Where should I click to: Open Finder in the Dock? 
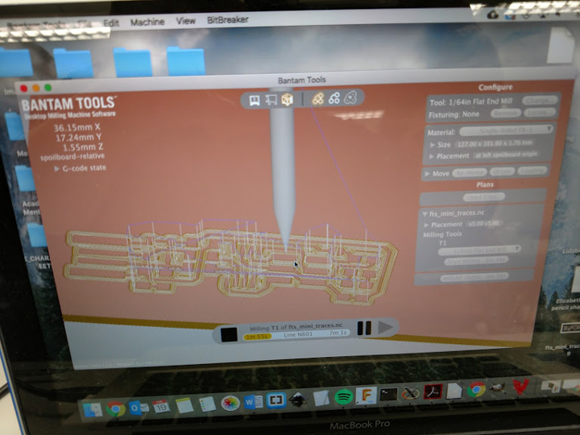93,410
